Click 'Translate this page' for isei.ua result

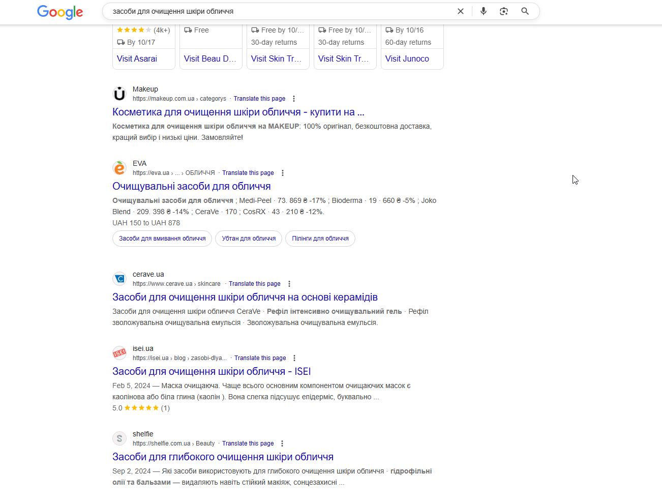(260, 358)
